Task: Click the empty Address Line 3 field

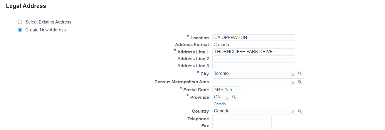Action: pyautogui.click(x=254, y=66)
